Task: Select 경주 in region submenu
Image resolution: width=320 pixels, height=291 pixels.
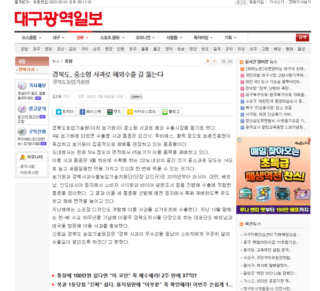Action: click(x=36, y=49)
